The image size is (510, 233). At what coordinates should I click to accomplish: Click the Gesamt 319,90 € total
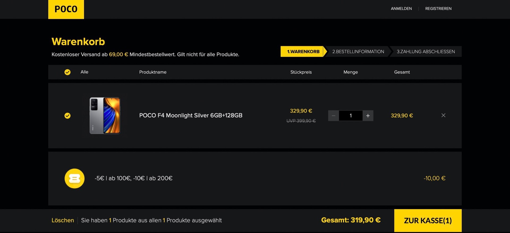351,220
